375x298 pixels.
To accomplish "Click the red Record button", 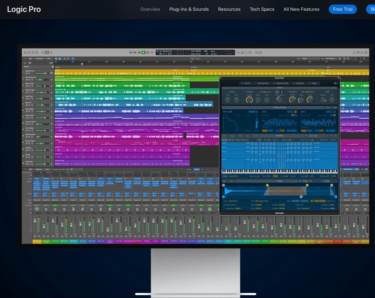I will [x=148, y=52].
